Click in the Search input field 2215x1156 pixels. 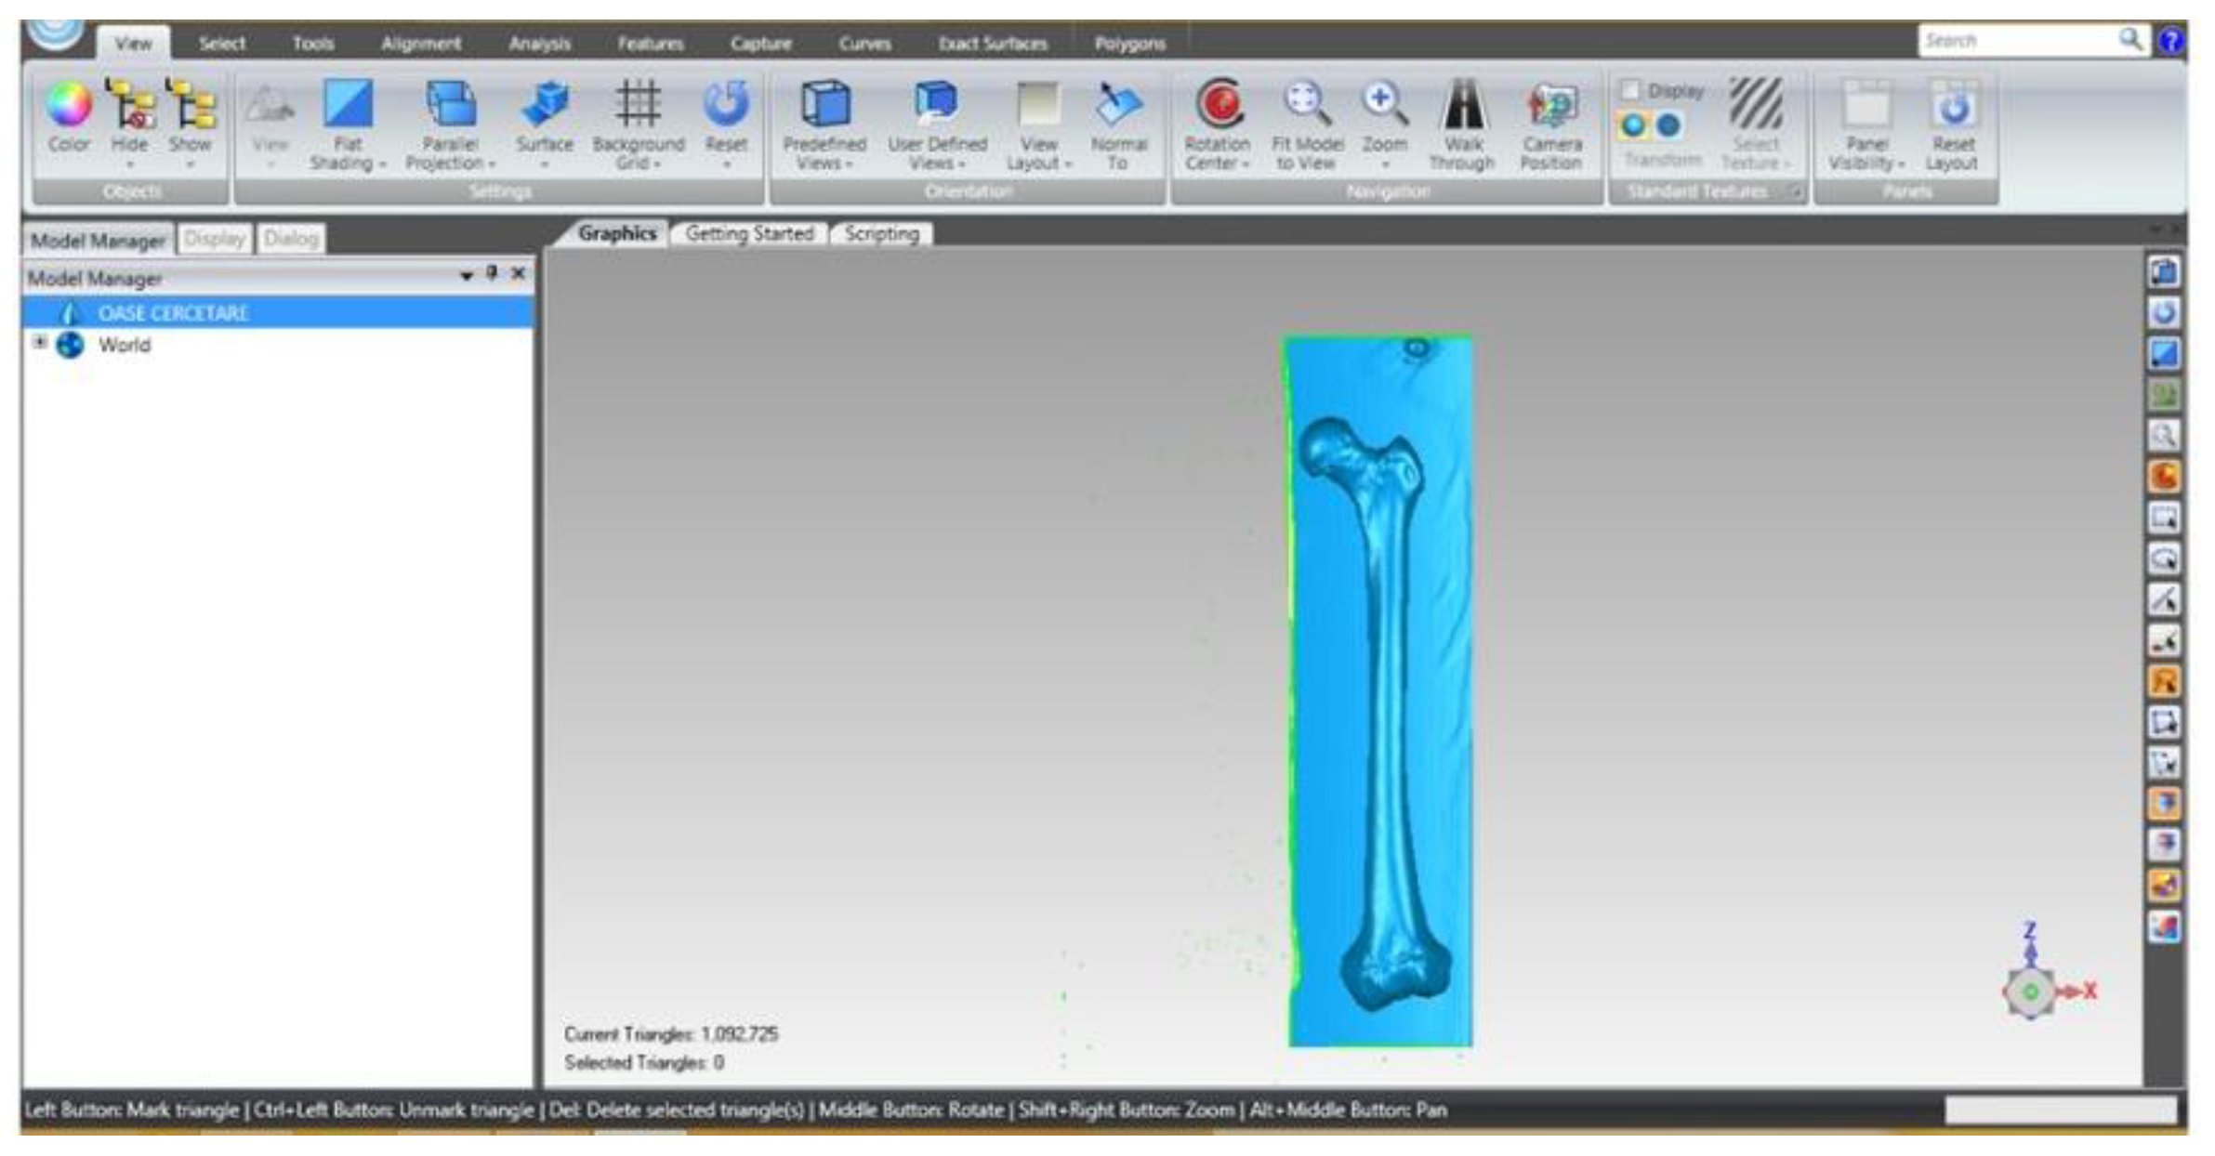2017,41
